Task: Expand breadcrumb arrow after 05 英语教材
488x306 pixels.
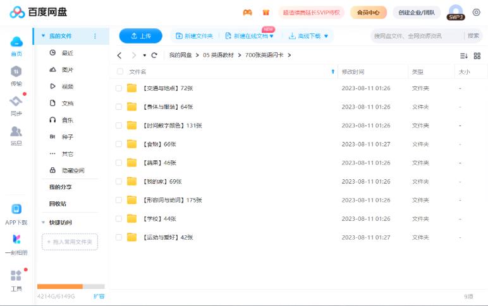Action: [x=240, y=55]
